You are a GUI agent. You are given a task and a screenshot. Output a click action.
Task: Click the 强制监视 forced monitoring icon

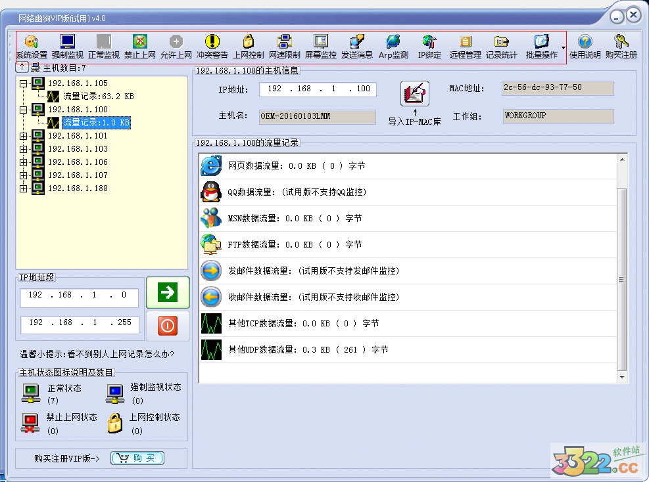[x=68, y=47]
